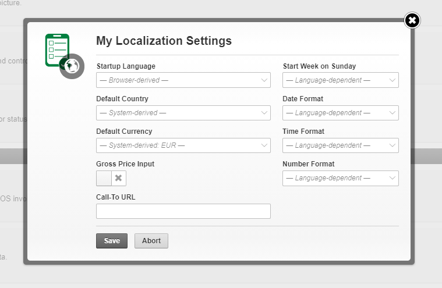
Task: Expand the Time Format dropdown
Action: 341,145
